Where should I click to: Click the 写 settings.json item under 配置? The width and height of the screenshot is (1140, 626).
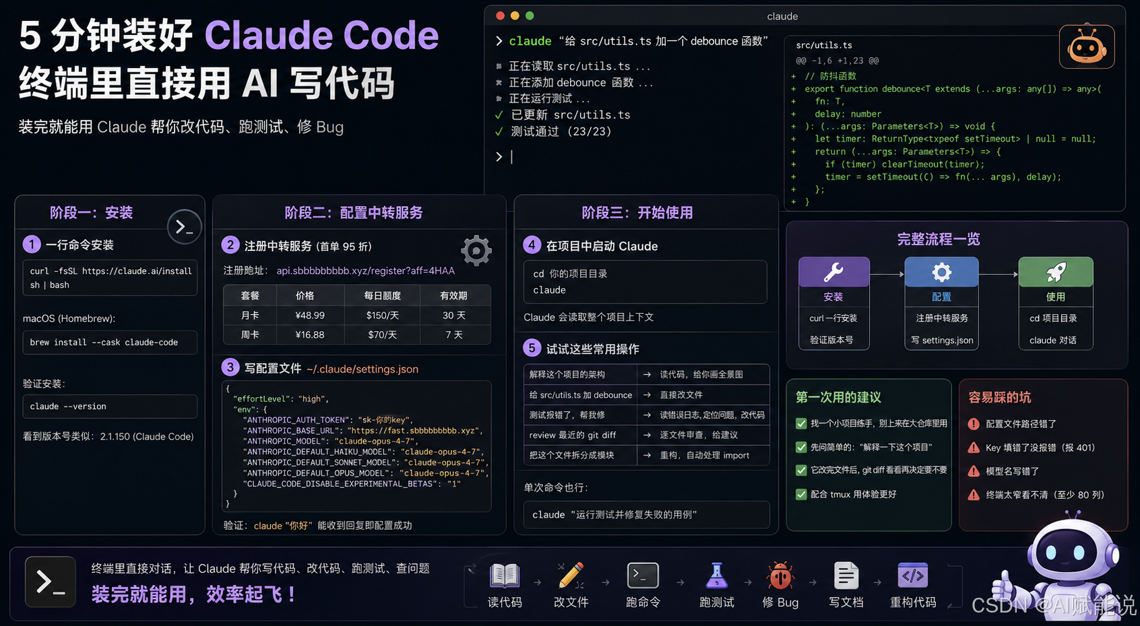click(942, 341)
